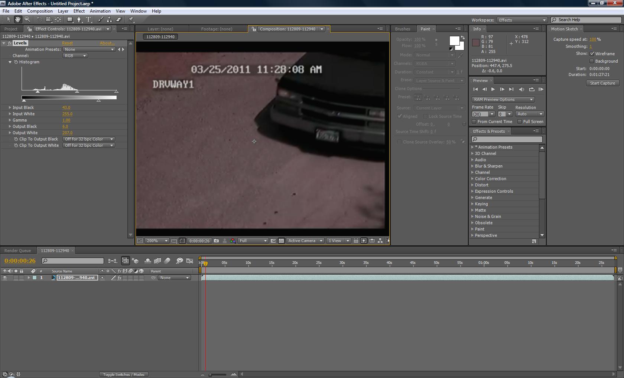Select the Zoom magnifier tool

(27, 20)
